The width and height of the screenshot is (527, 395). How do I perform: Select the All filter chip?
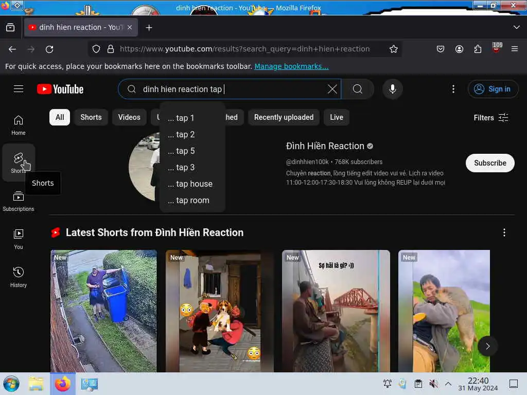coord(60,117)
